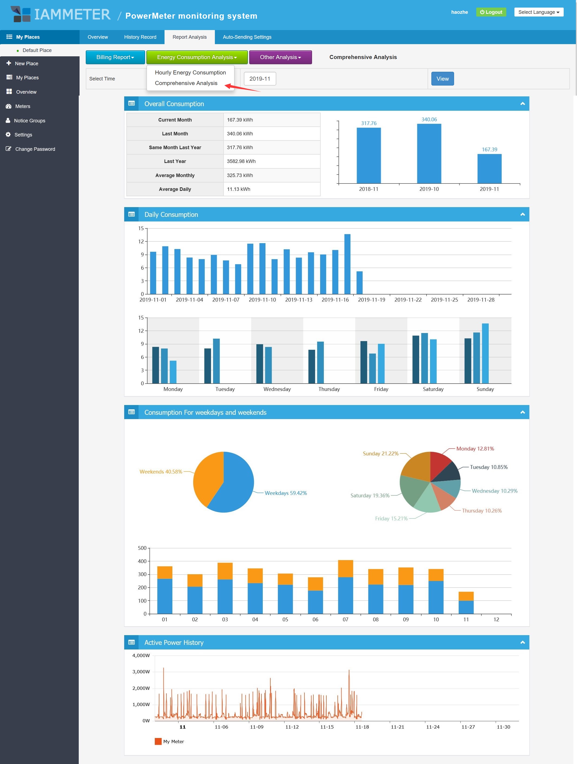Collapse the weekdays and weekends panel

pos(523,412)
